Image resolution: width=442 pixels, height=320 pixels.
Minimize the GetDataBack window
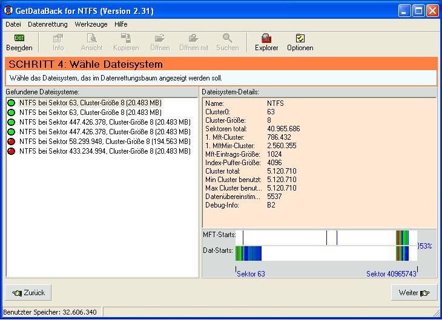pyautogui.click(x=404, y=11)
